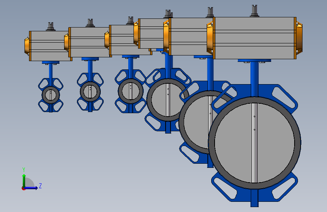Select the position indicator atop the largest actuator
The image size is (327, 212).
click(255, 11)
